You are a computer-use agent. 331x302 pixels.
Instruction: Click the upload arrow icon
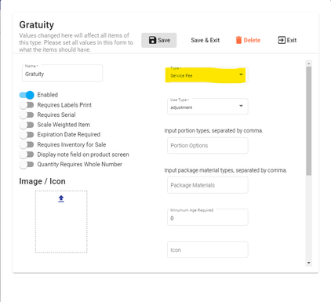[61, 199]
